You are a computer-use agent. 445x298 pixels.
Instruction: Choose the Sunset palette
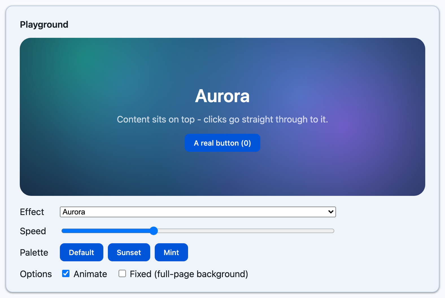[x=129, y=252]
